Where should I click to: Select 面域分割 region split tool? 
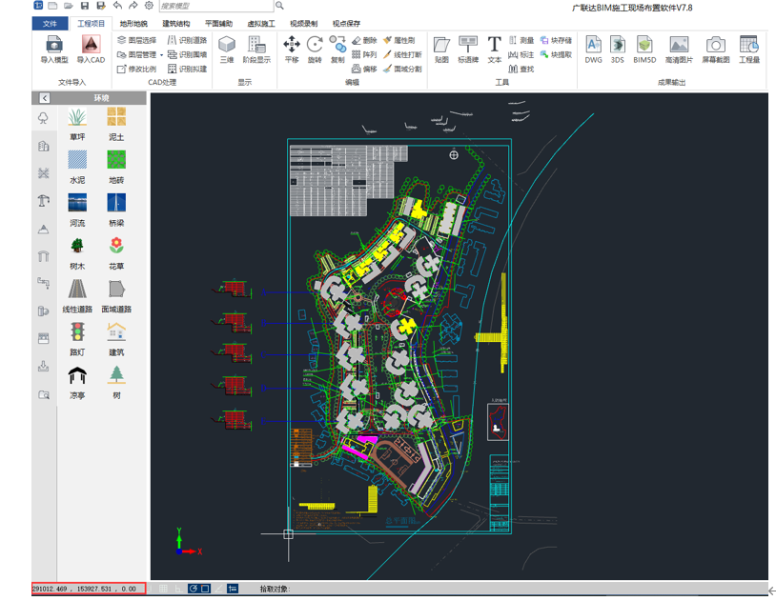[x=402, y=69]
